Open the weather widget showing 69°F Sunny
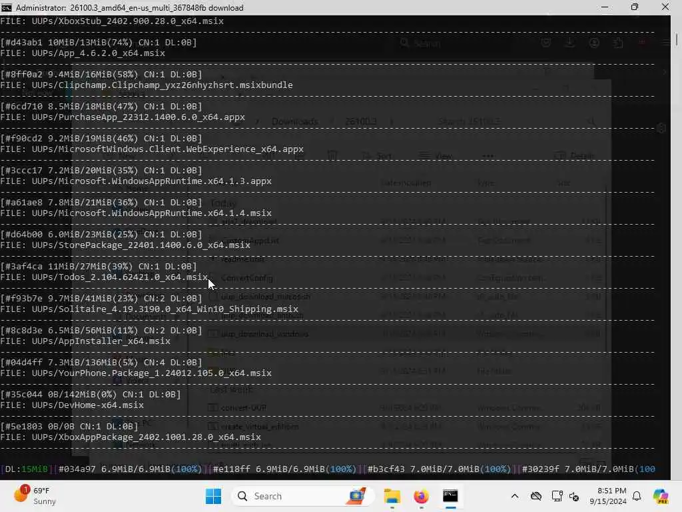The height and width of the screenshot is (512, 682). pyautogui.click(x=35, y=495)
